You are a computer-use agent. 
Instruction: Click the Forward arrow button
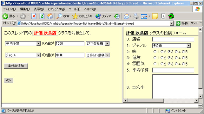pyautogui.click(x=23, y=16)
